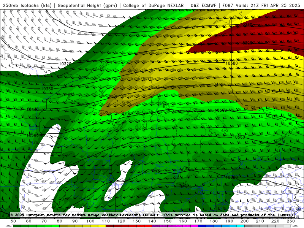Click the 10320 contour label in the dark red area
This screenshot has height=228, width=304.
click(246, 43)
